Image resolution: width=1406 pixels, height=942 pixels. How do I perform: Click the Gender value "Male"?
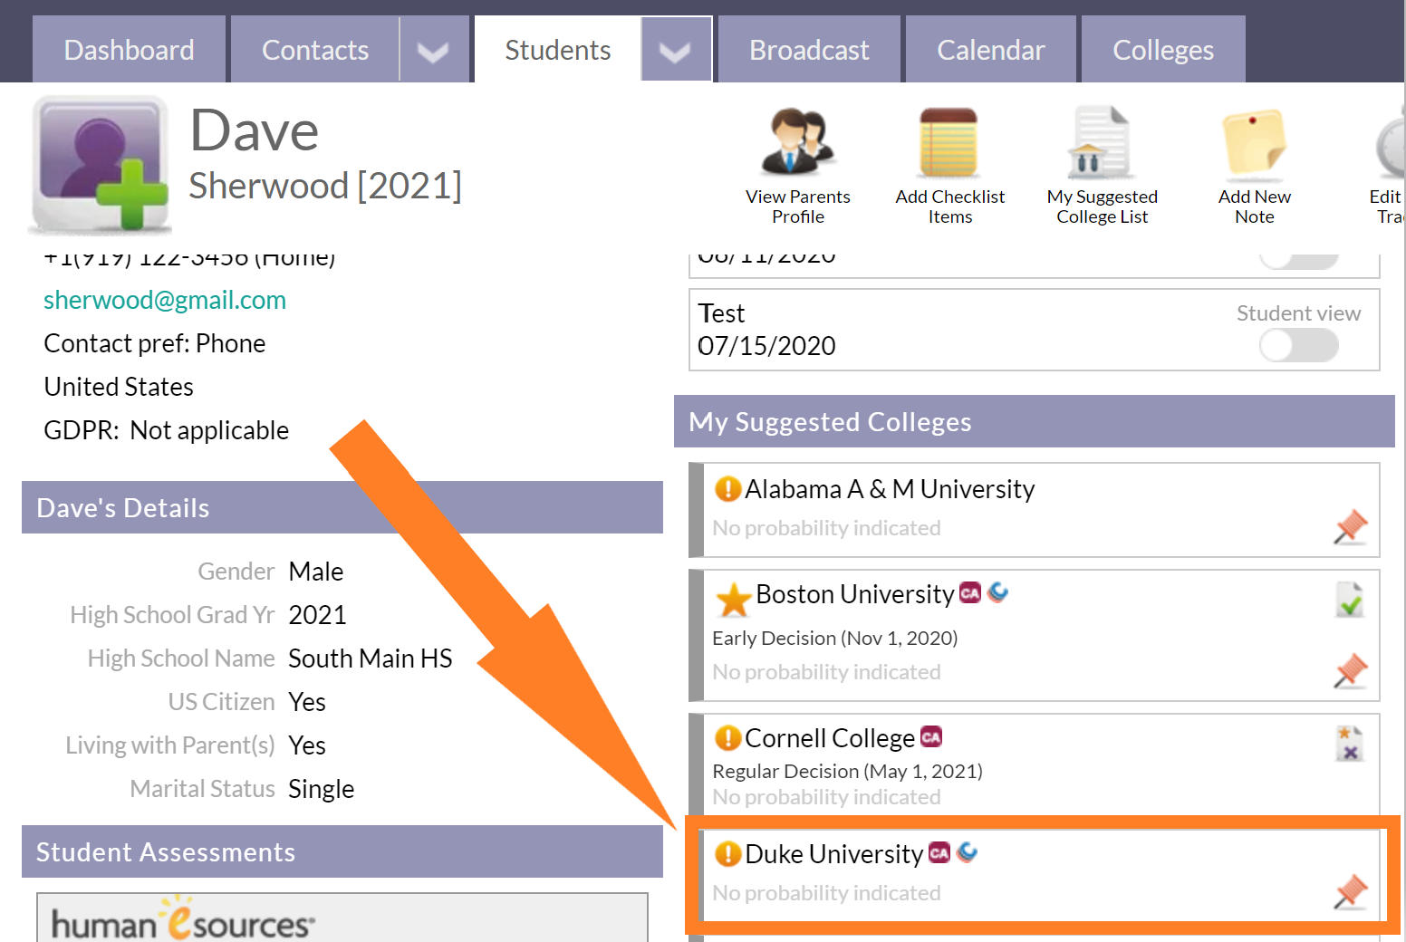pyautogui.click(x=316, y=572)
